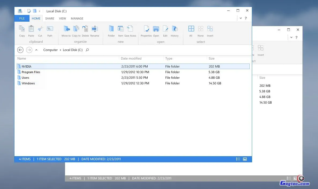Switch to the VIEW ribbon tab

[x=62, y=18]
